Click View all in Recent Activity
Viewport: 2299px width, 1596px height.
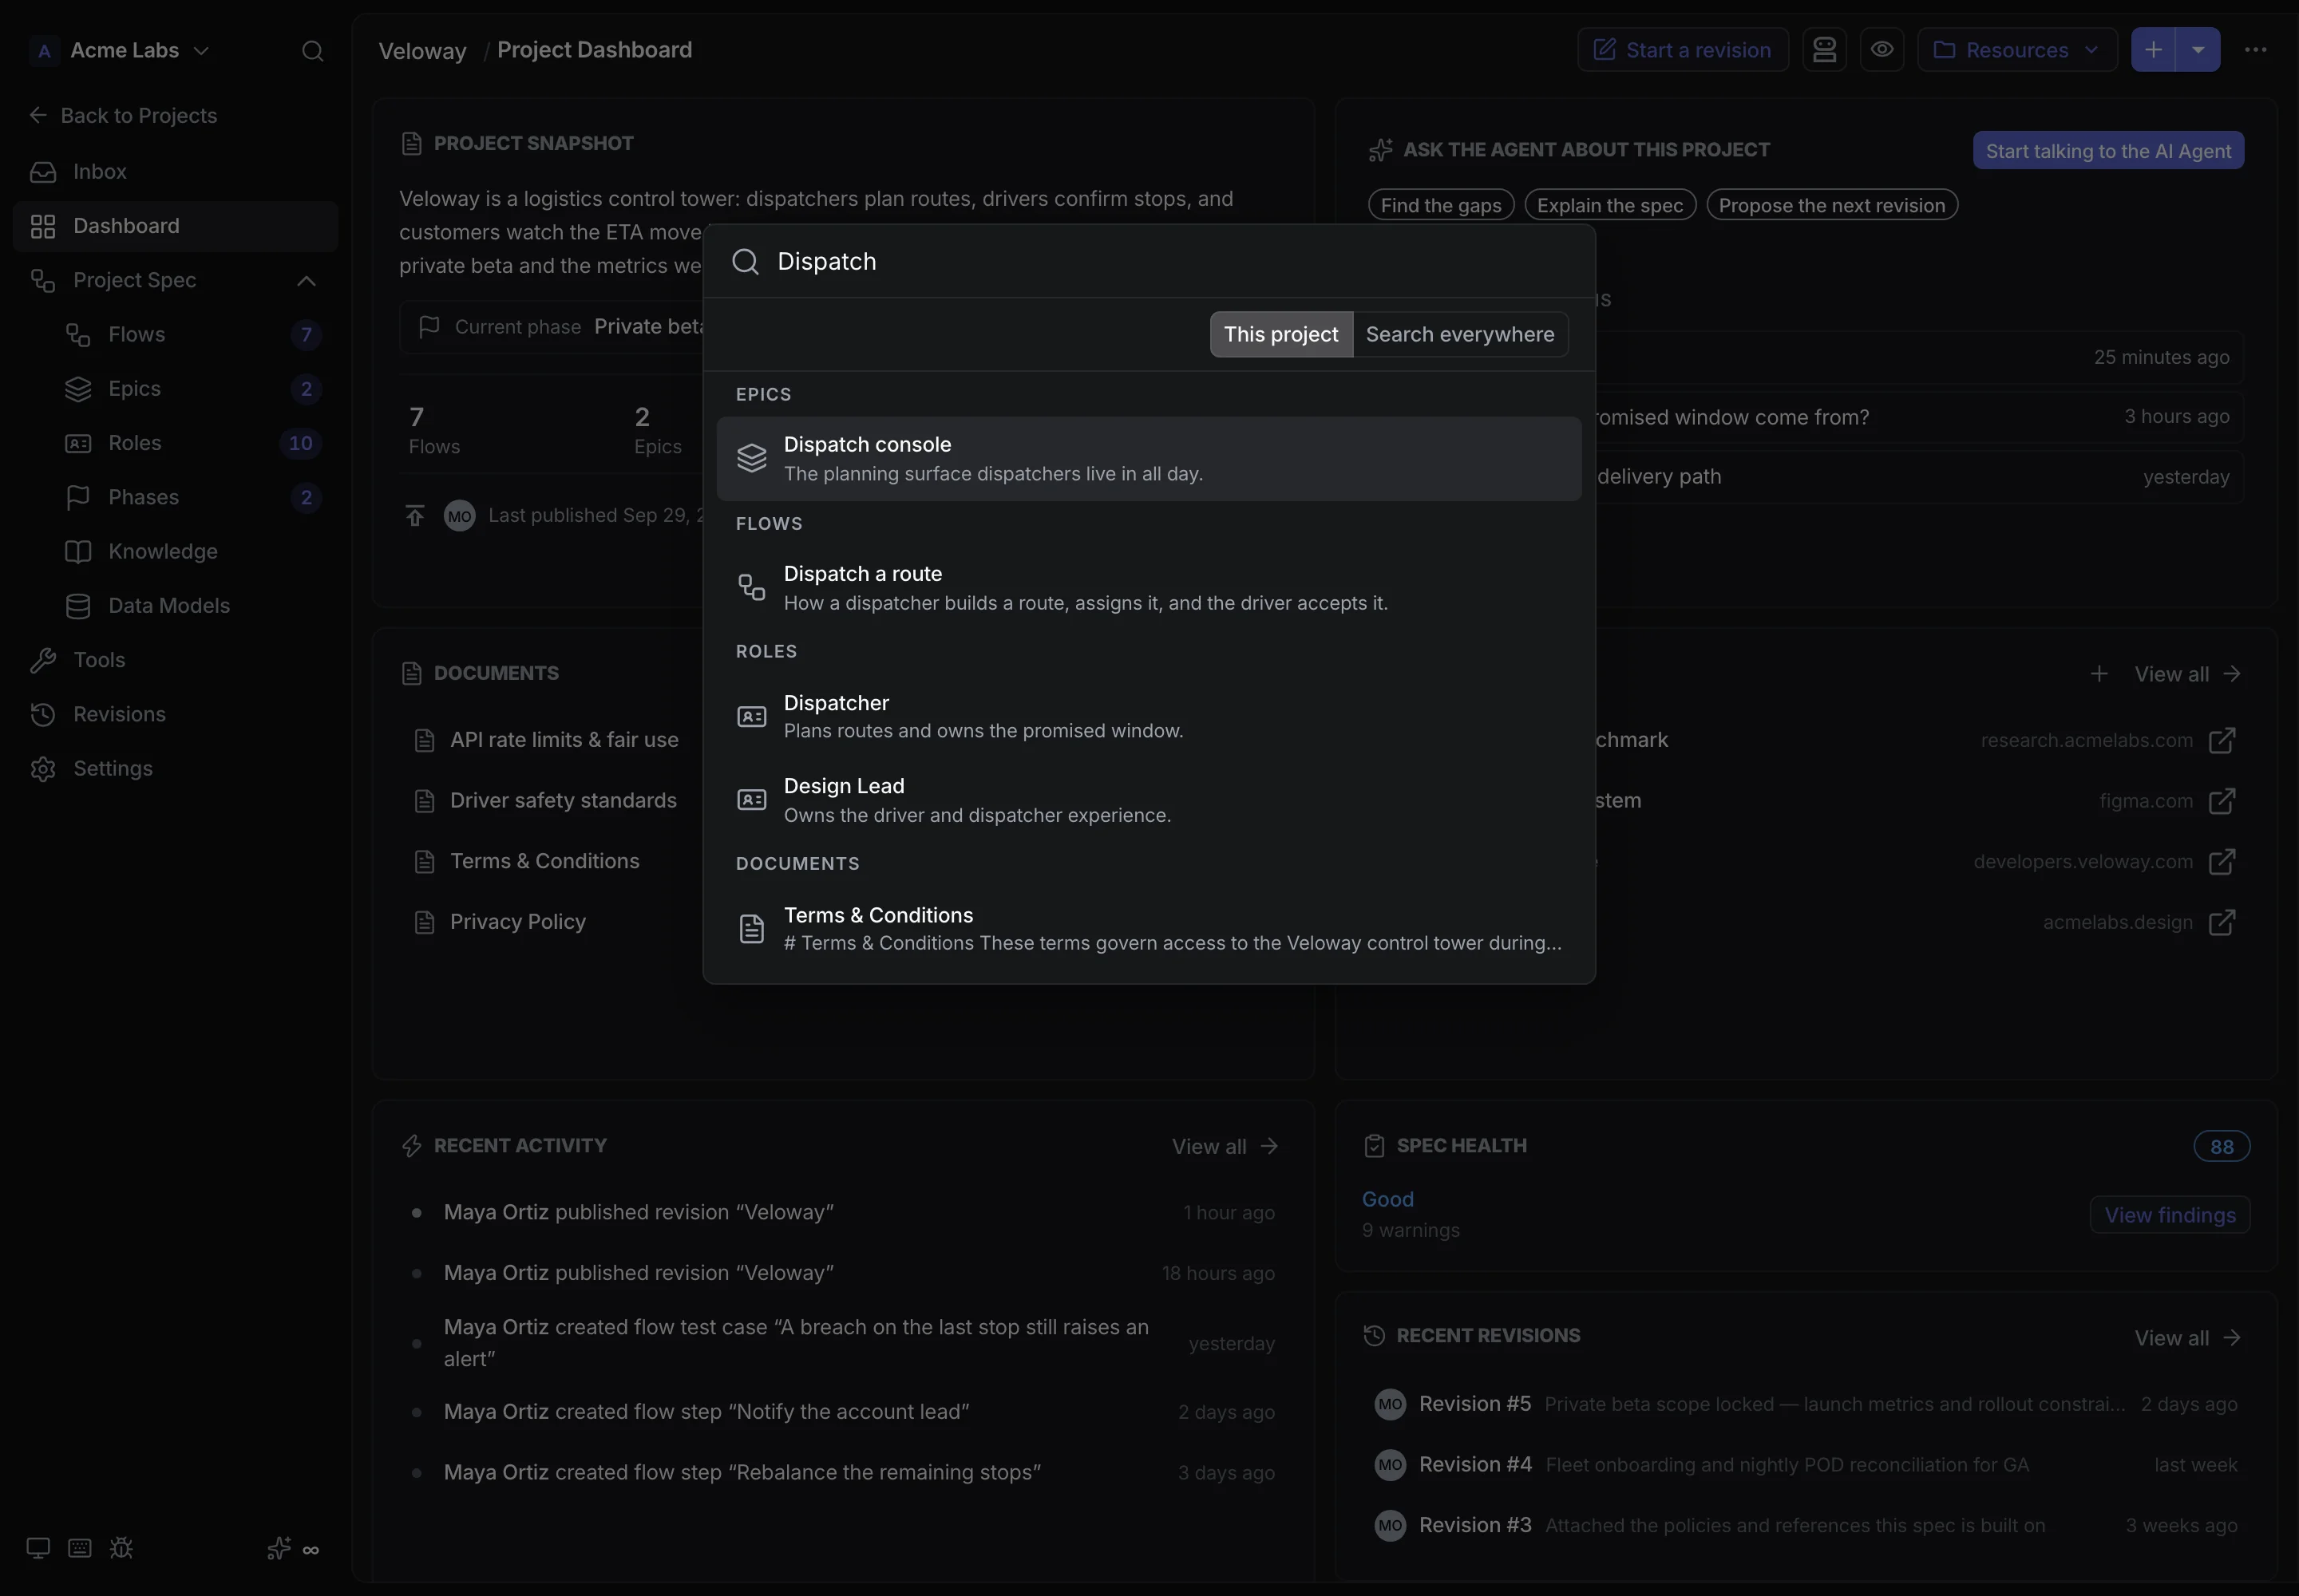[1225, 1146]
